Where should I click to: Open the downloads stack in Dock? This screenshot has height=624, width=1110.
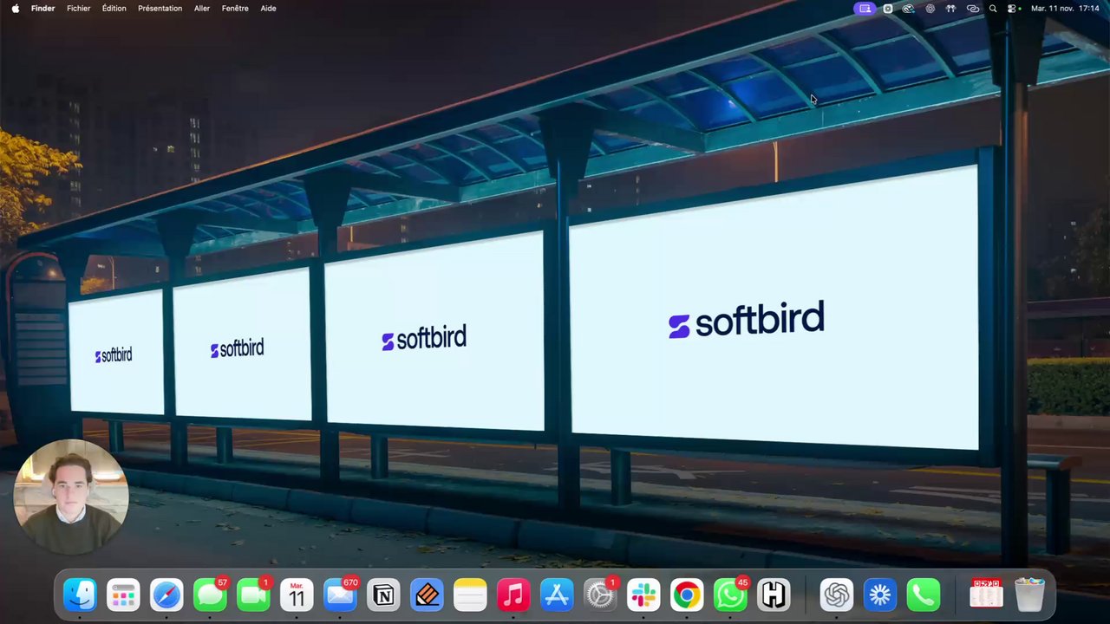click(986, 595)
